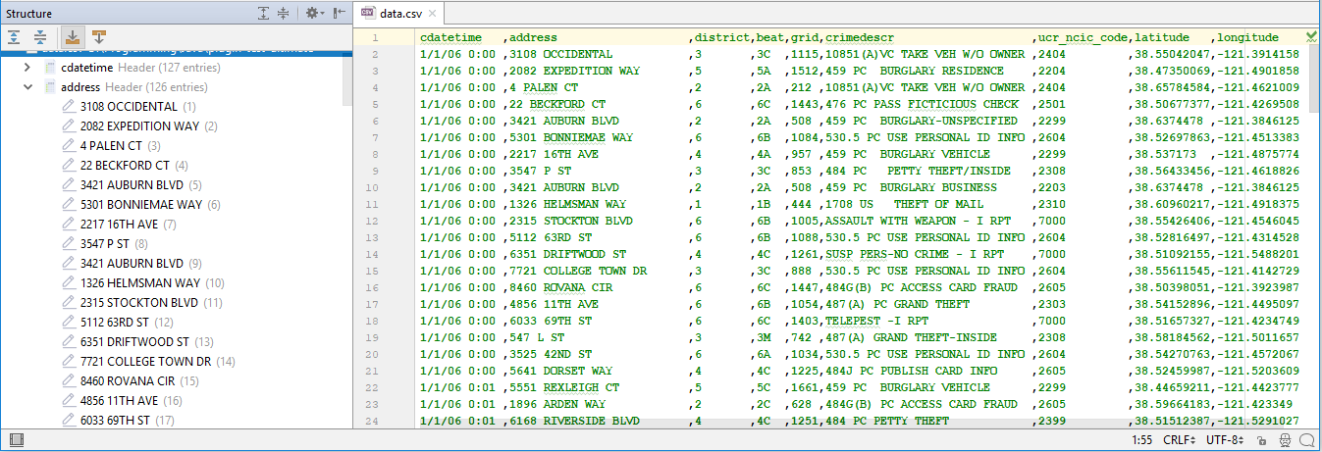The height and width of the screenshot is (452, 1322).
Task: Click Expand All in Structure toolbar
Action: (16, 37)
